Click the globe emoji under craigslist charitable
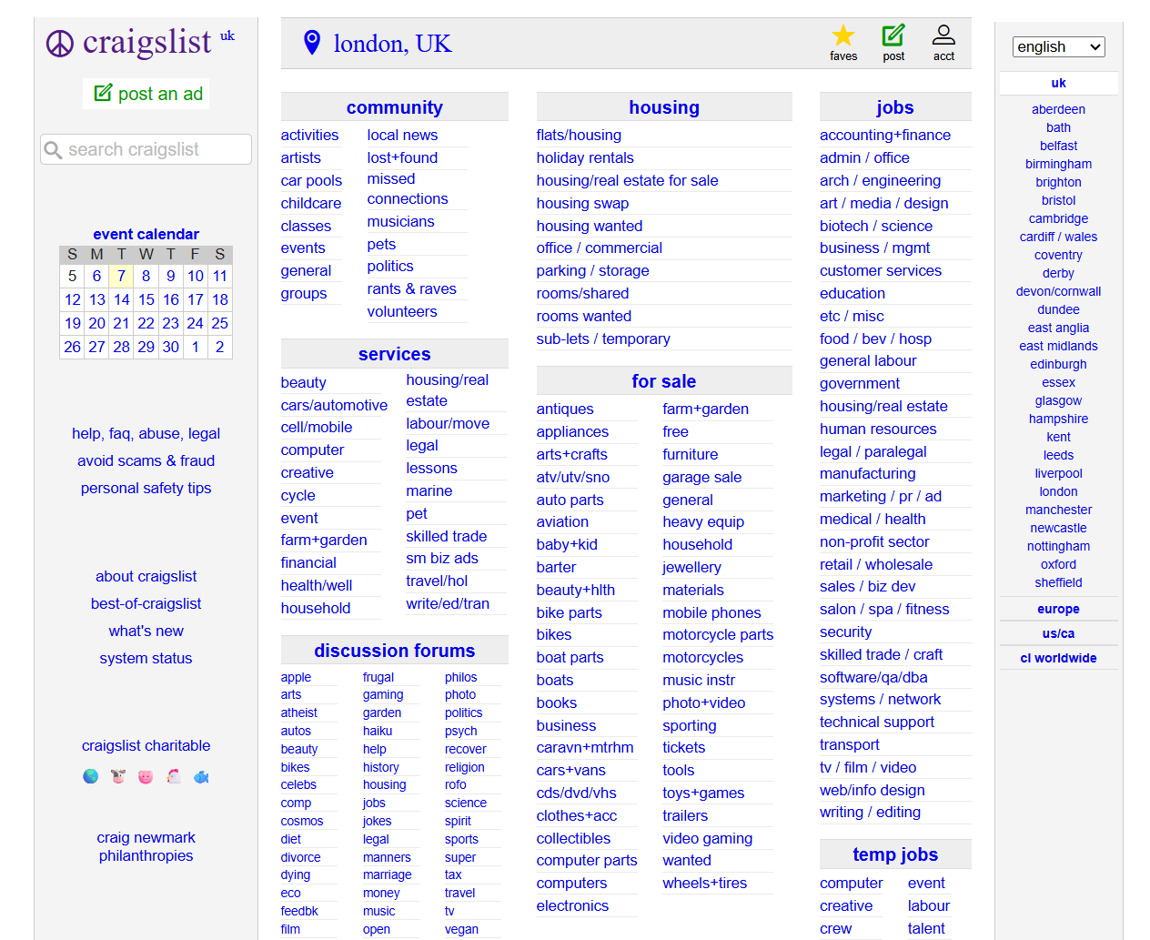The image size is (1150, 940). (x=90, y=776)
